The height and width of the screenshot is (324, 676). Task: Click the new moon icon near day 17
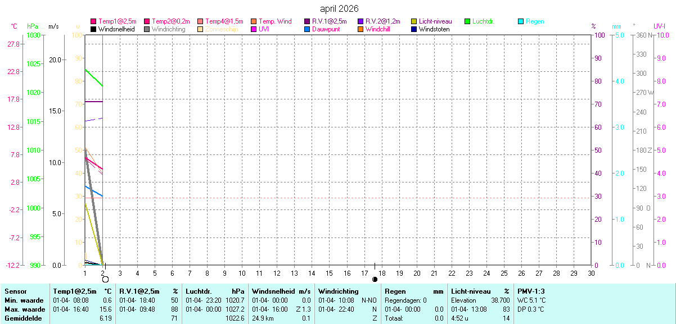tap(375, 279)
